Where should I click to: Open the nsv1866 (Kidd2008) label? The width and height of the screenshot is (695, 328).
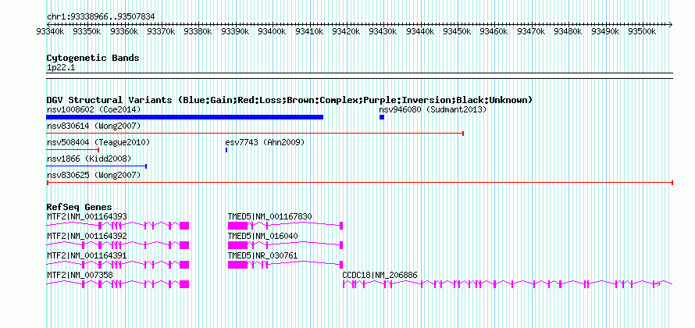89,159
